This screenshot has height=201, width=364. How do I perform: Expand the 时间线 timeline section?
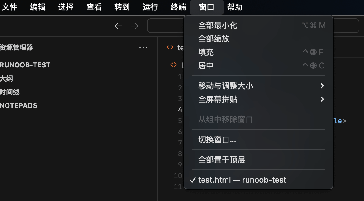pos(10,92)
